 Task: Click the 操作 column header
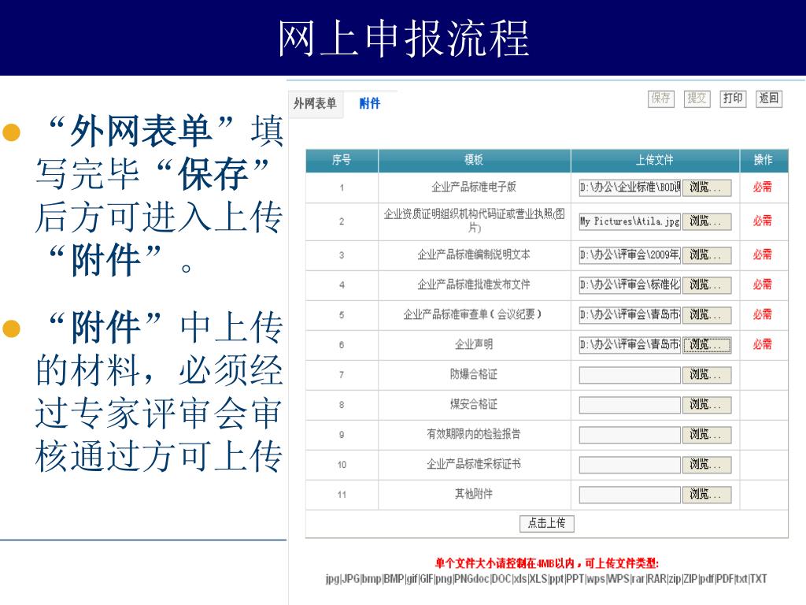(x=763, y=161)
